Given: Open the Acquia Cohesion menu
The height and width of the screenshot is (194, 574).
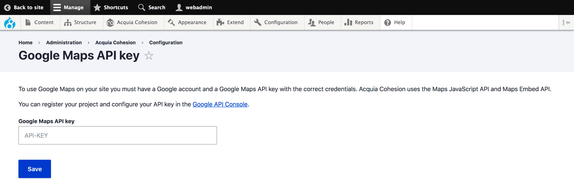Looking at the screenshot, I should coord(132,22).
